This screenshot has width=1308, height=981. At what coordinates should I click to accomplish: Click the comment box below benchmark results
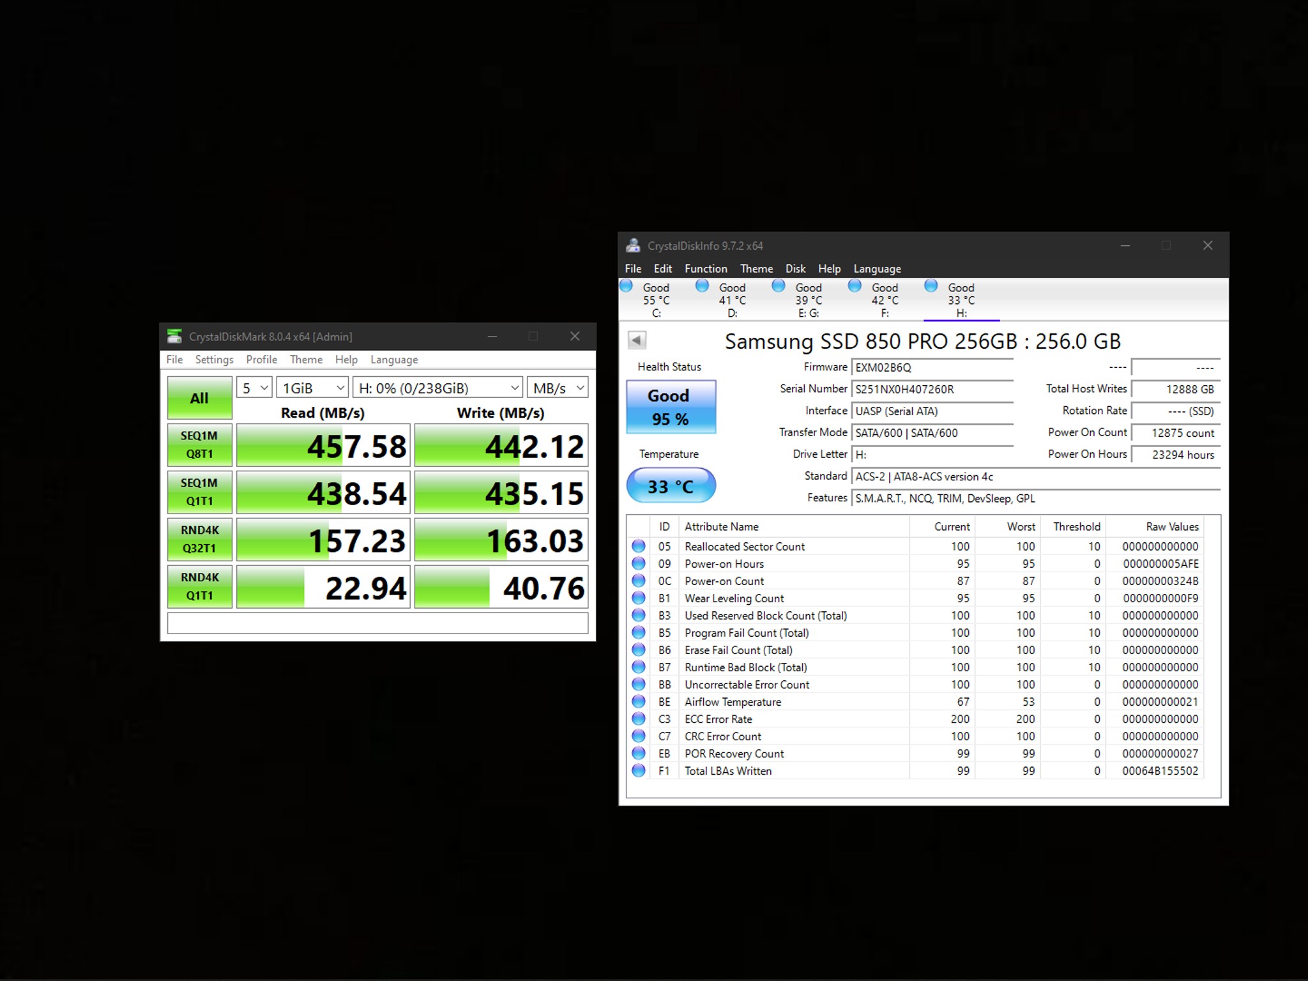point(377,623)
